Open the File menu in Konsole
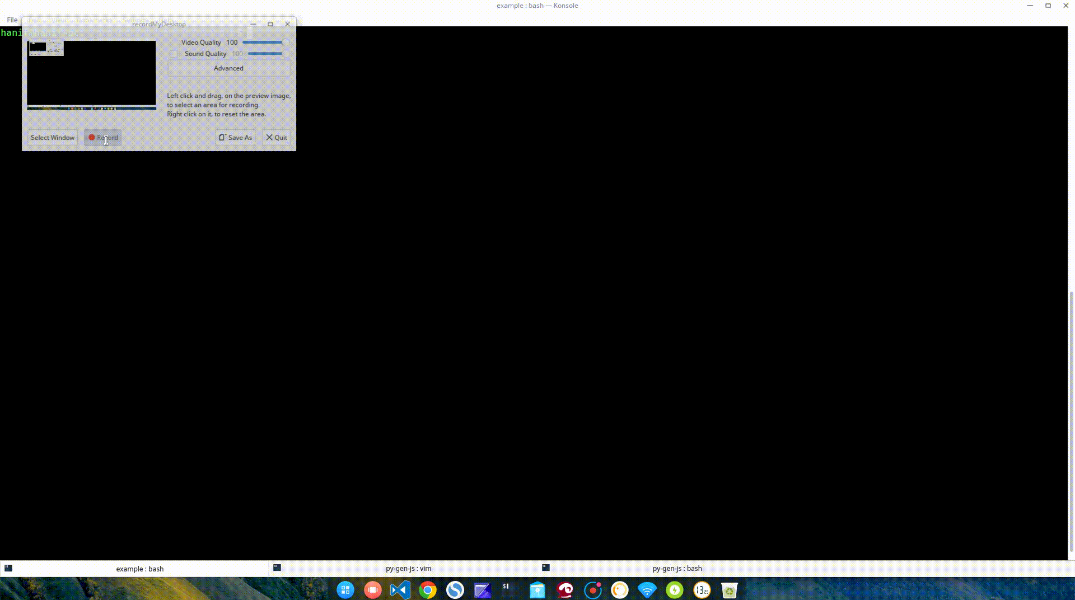The image size is (1075, 600). pyautogui.click(x=12, y=20)
